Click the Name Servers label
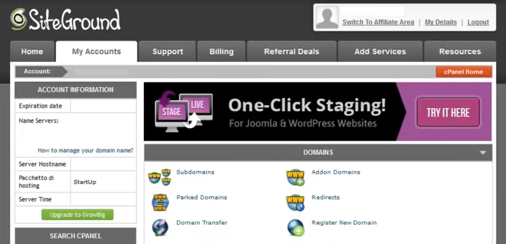 click(x=39, y=121)
